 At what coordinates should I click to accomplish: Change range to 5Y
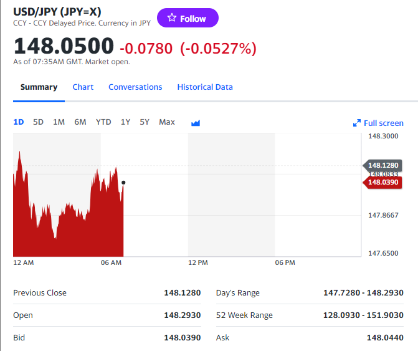pyautogui.click(x=145, y=122)
